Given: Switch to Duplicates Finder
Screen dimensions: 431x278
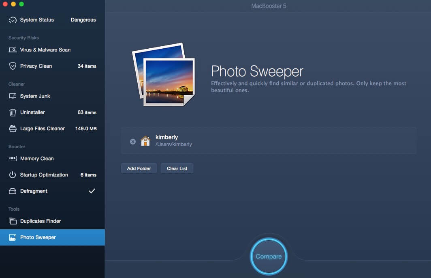Looking at the screenshot, I should [52, 221].
